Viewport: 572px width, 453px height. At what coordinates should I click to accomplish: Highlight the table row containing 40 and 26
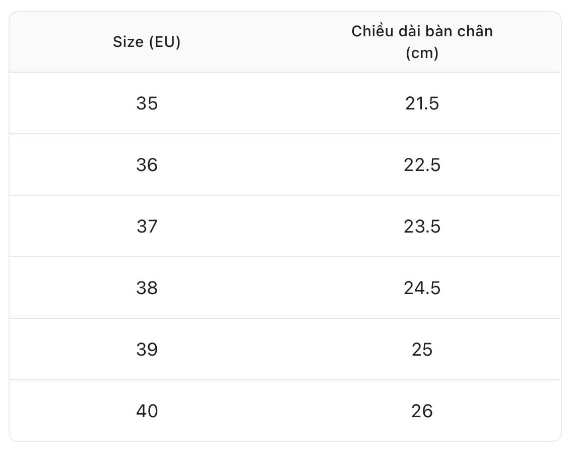pyautogui.click(x=285, y=411)
